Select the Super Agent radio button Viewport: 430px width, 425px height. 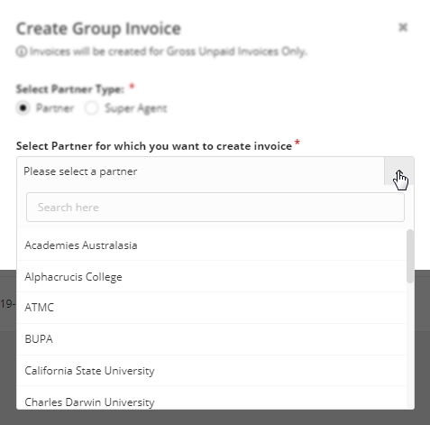point(92,108)
